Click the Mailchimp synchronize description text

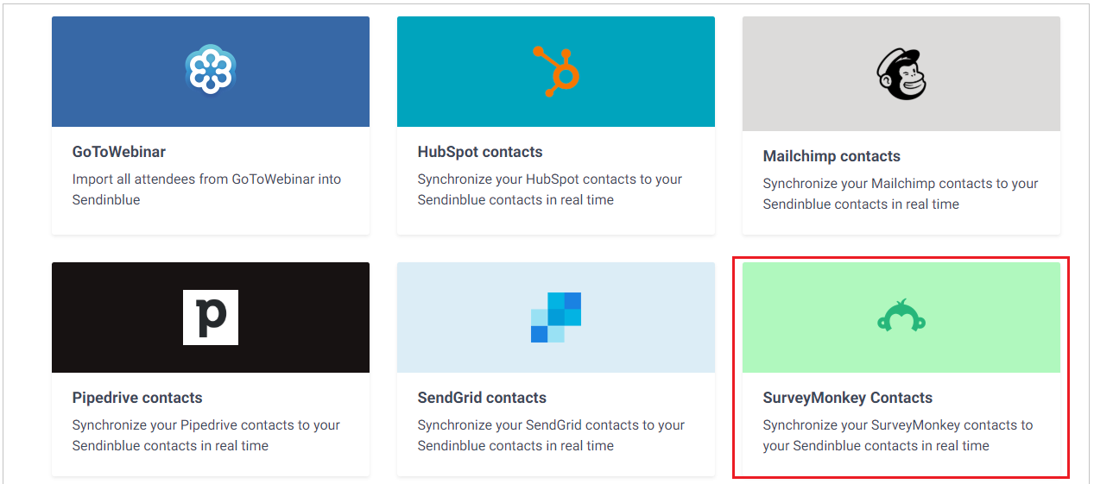(900, 194)
